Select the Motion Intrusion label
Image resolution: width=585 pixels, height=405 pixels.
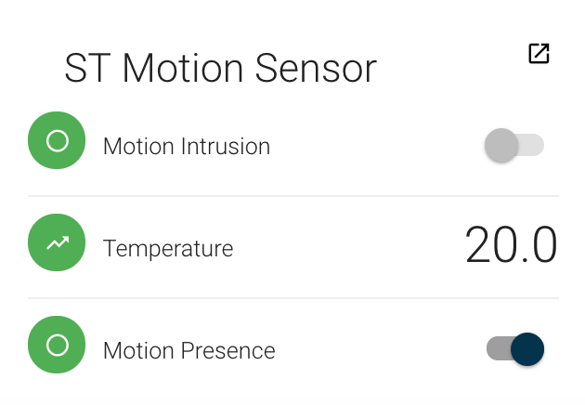click(187, 147)
